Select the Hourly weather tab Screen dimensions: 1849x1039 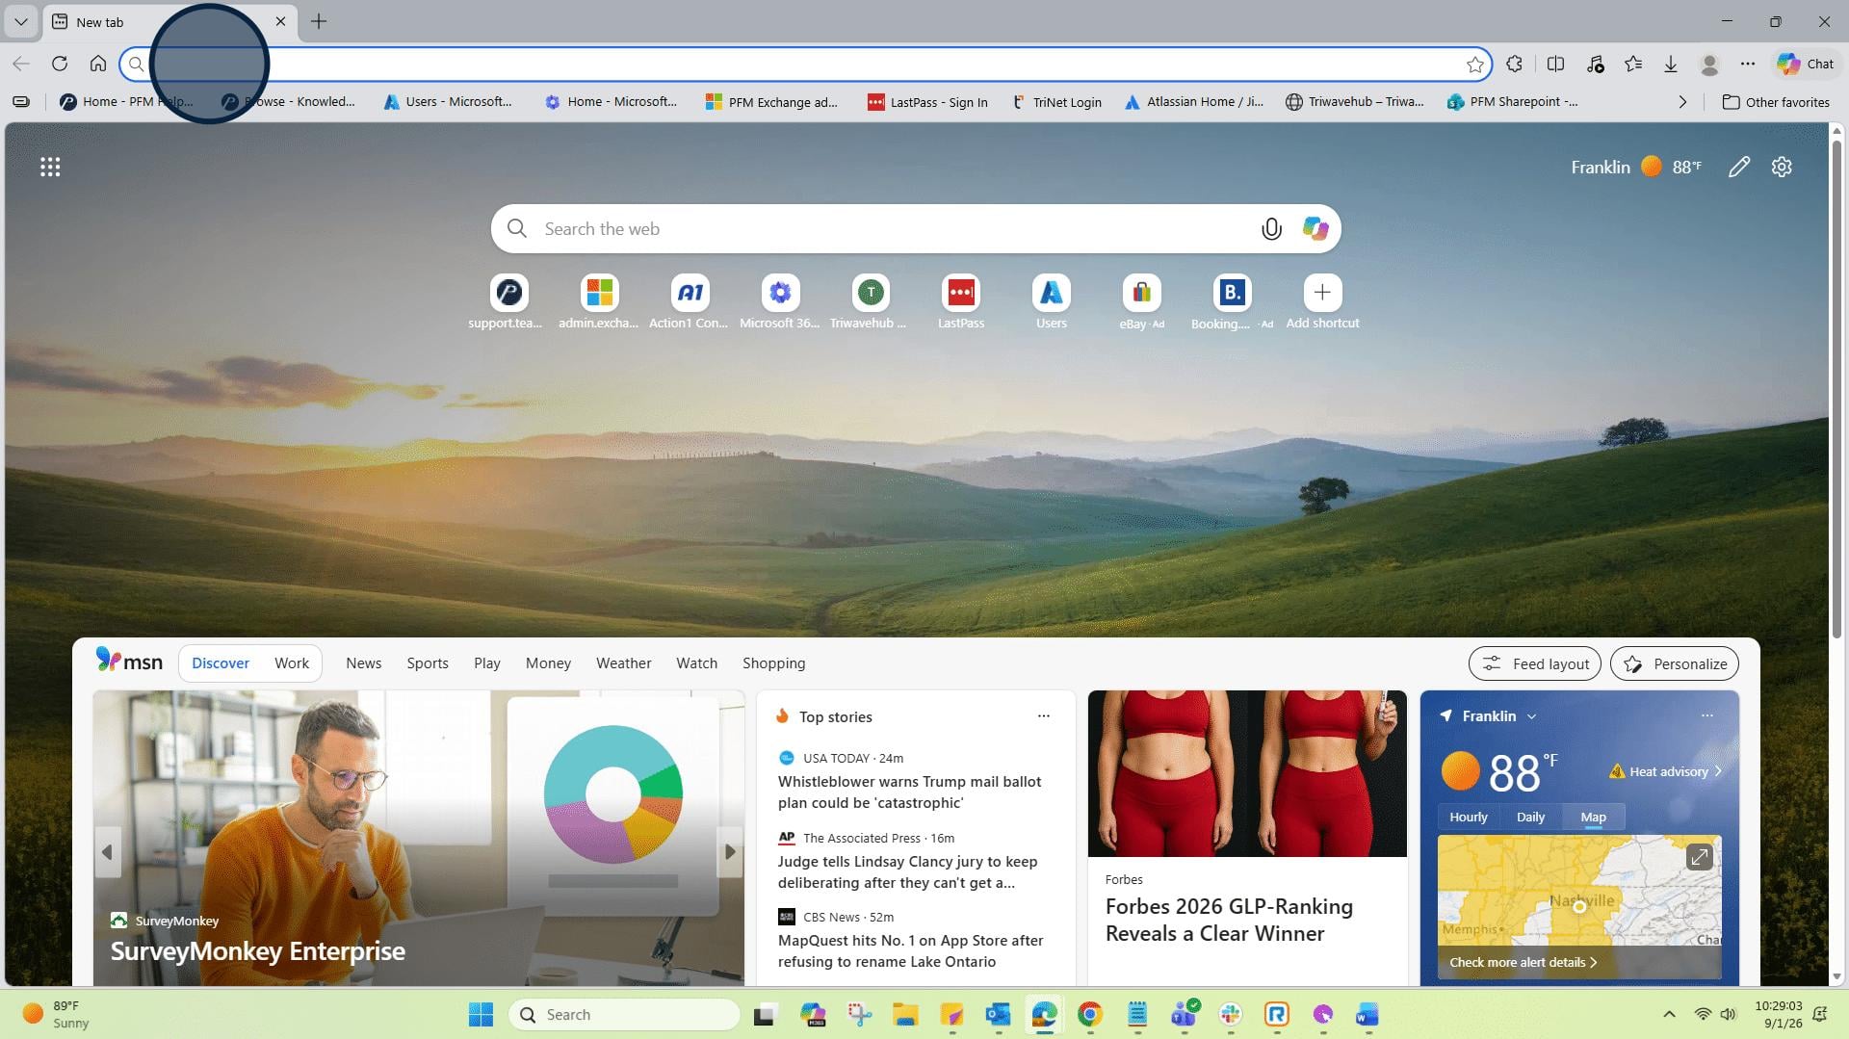[1469, 817]
